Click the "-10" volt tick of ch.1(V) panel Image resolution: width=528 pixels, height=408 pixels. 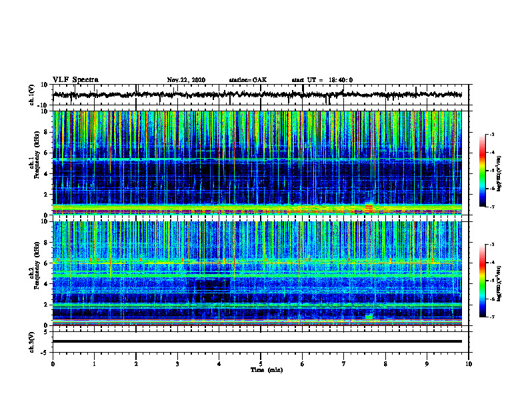coord(43,105)
